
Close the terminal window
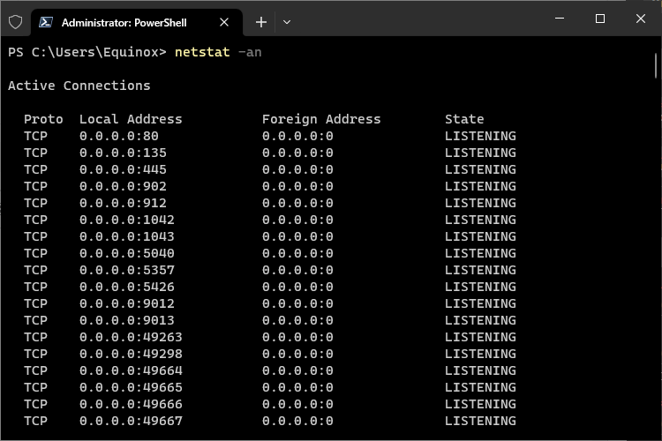(x=641, y=19)
